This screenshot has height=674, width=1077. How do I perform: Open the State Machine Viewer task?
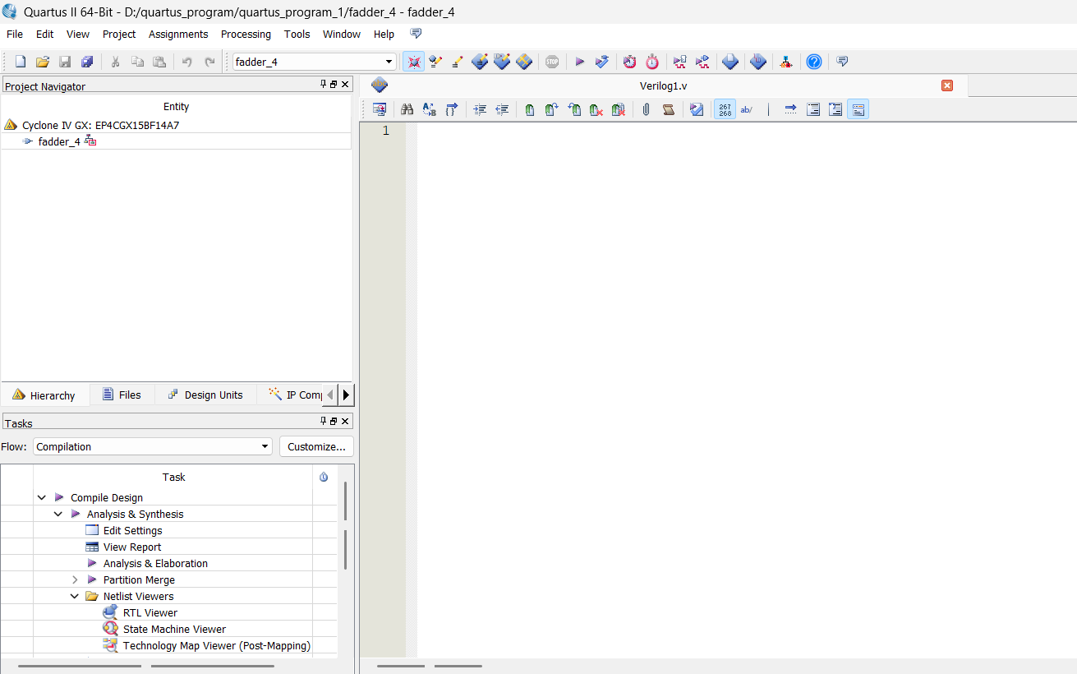coord(174,629)
